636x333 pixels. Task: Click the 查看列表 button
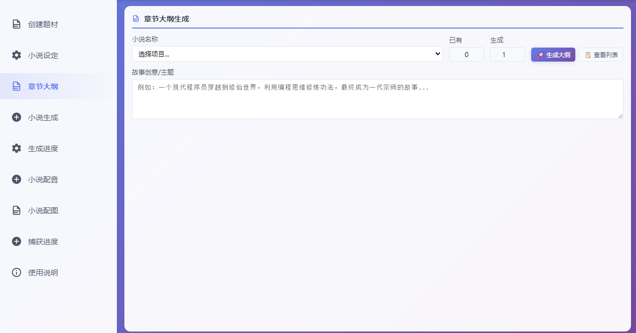pos(600,55)
